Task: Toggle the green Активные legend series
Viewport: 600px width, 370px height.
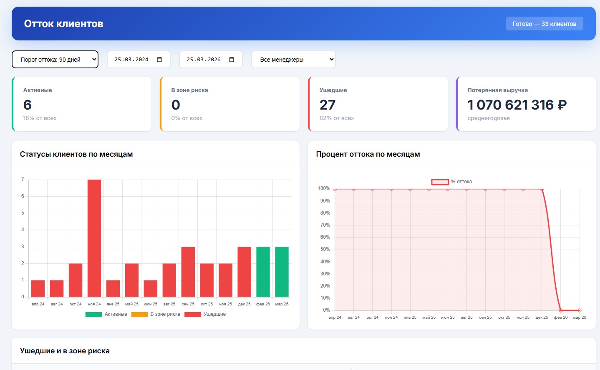Action: [x=106, y=314]
